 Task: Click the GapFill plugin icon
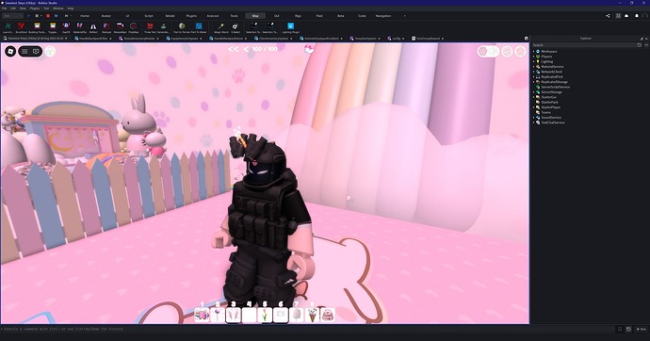pos(66,27)
